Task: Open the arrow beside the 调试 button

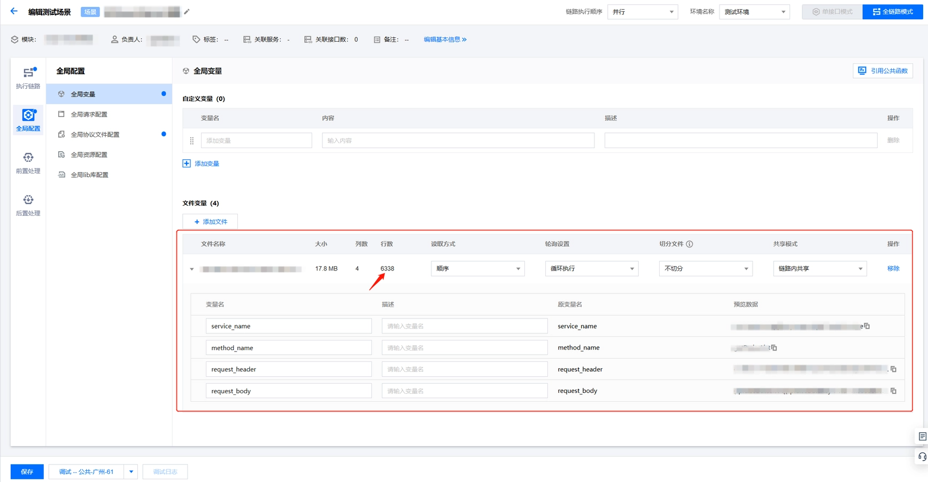Action: click(x=131, y=472)
